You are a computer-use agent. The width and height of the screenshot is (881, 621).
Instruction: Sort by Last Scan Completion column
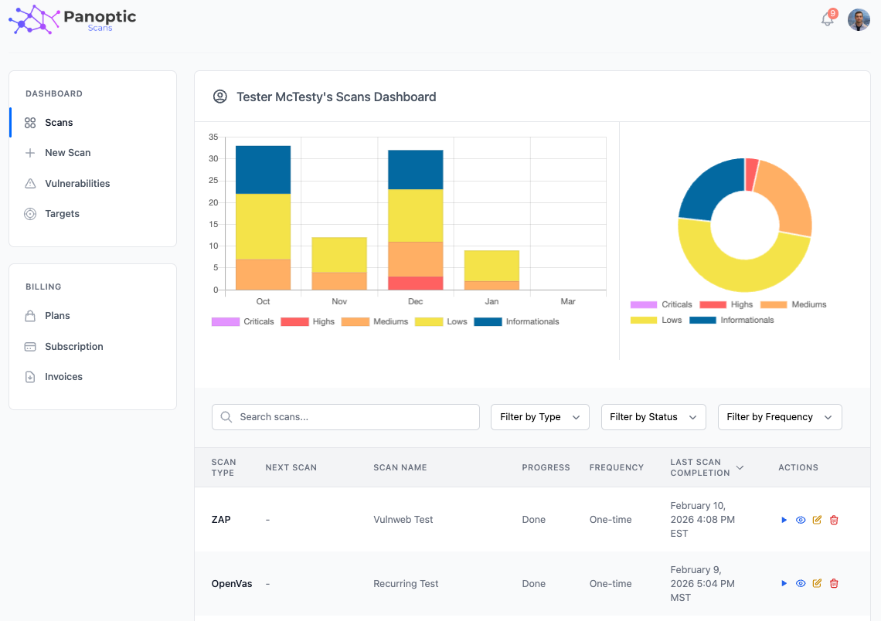pyautogui.click(x=706, y=467)
